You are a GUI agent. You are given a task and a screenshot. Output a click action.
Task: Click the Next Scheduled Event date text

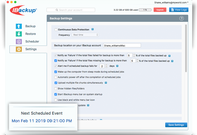42,121
